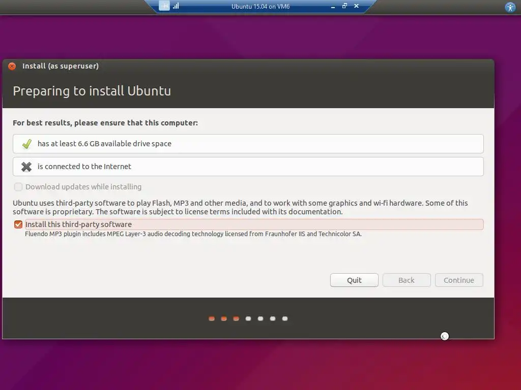Screen dimensions: 521x390
Task: Click the green checkmark drive space icon
Action: [26, 144]
